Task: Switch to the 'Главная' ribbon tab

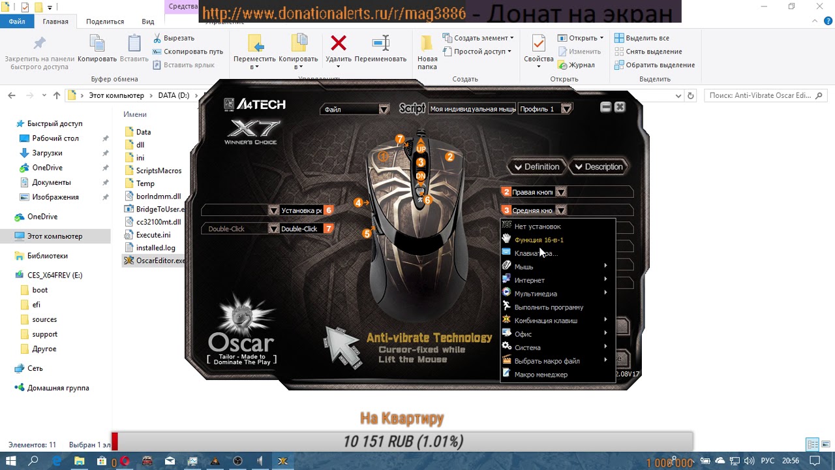Action: [x=55, y=22]
